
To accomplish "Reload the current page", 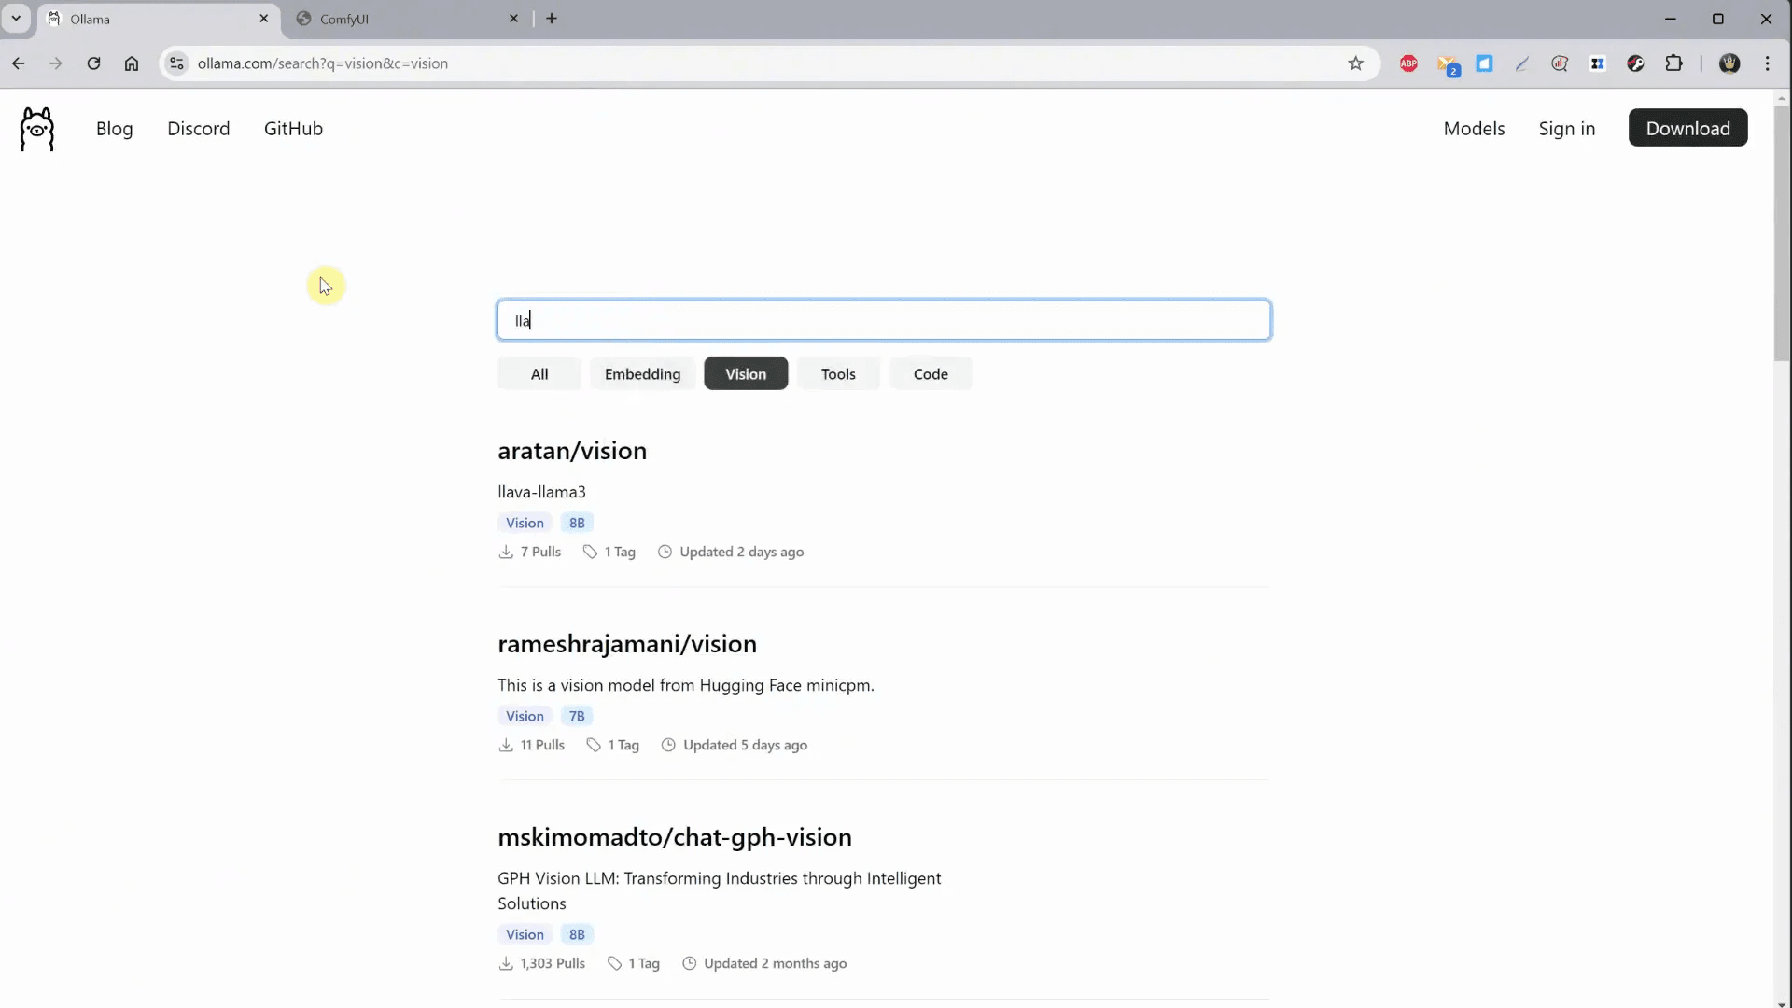I will (x=93, y=63).
